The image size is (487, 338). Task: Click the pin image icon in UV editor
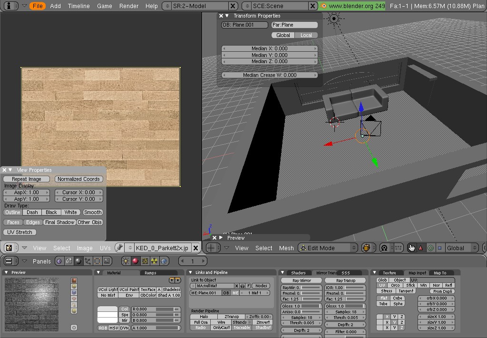pyautogui.click(x=119, y=248)
